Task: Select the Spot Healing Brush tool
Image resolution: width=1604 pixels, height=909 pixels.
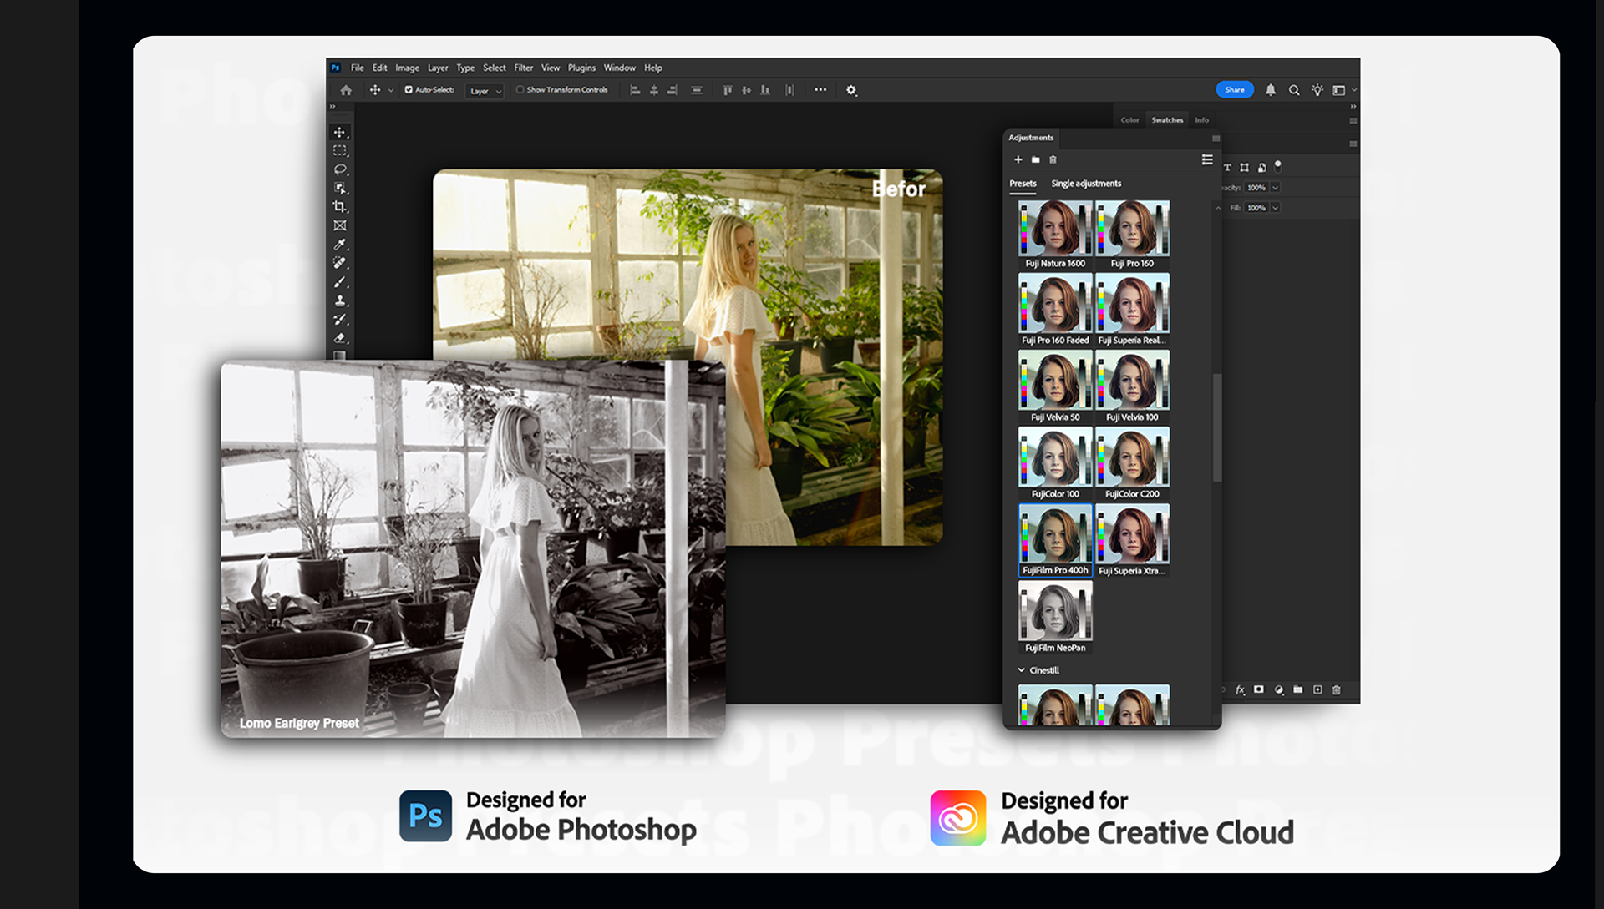Action: point(339,263)
